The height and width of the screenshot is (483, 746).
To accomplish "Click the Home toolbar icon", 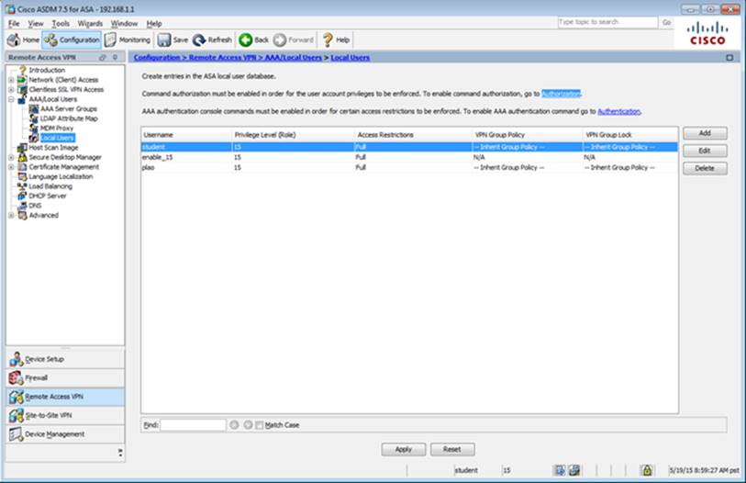I will [14, 40].
